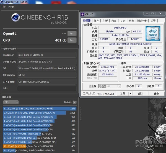Open the CPU ranking type dropdown
Viewport: 166px width, 153px height.
(11, 102)
